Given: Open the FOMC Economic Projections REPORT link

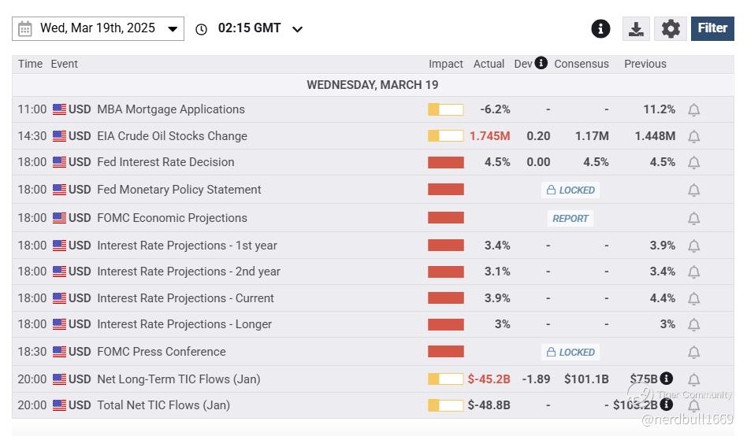Looking at the screenshot, I should (570, 219).
